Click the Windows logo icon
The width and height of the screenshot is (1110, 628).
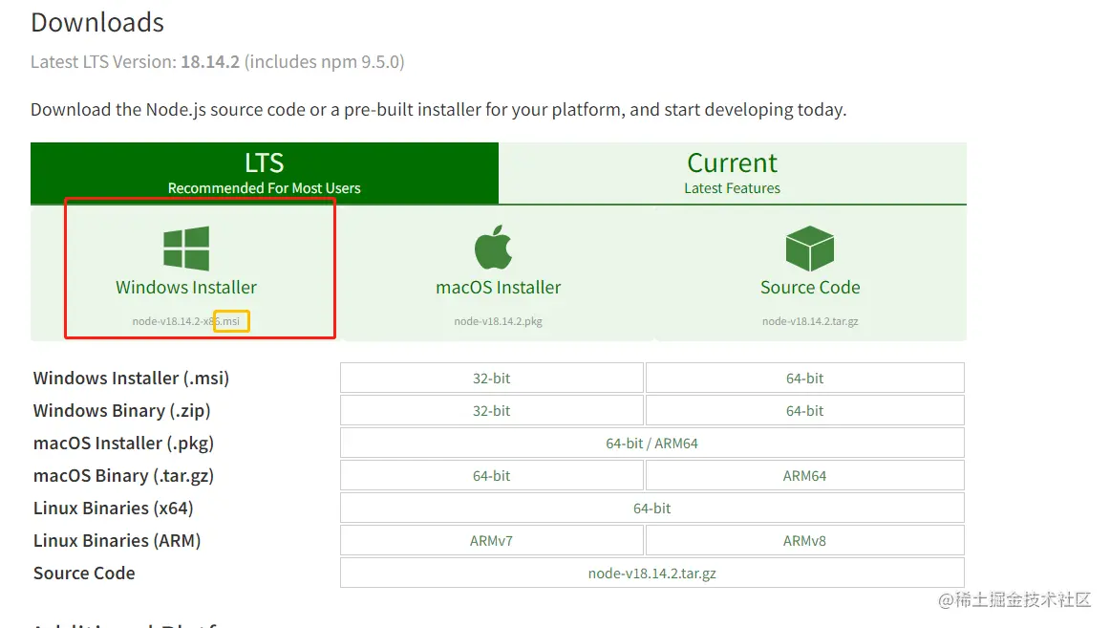(x=186, y=249)
